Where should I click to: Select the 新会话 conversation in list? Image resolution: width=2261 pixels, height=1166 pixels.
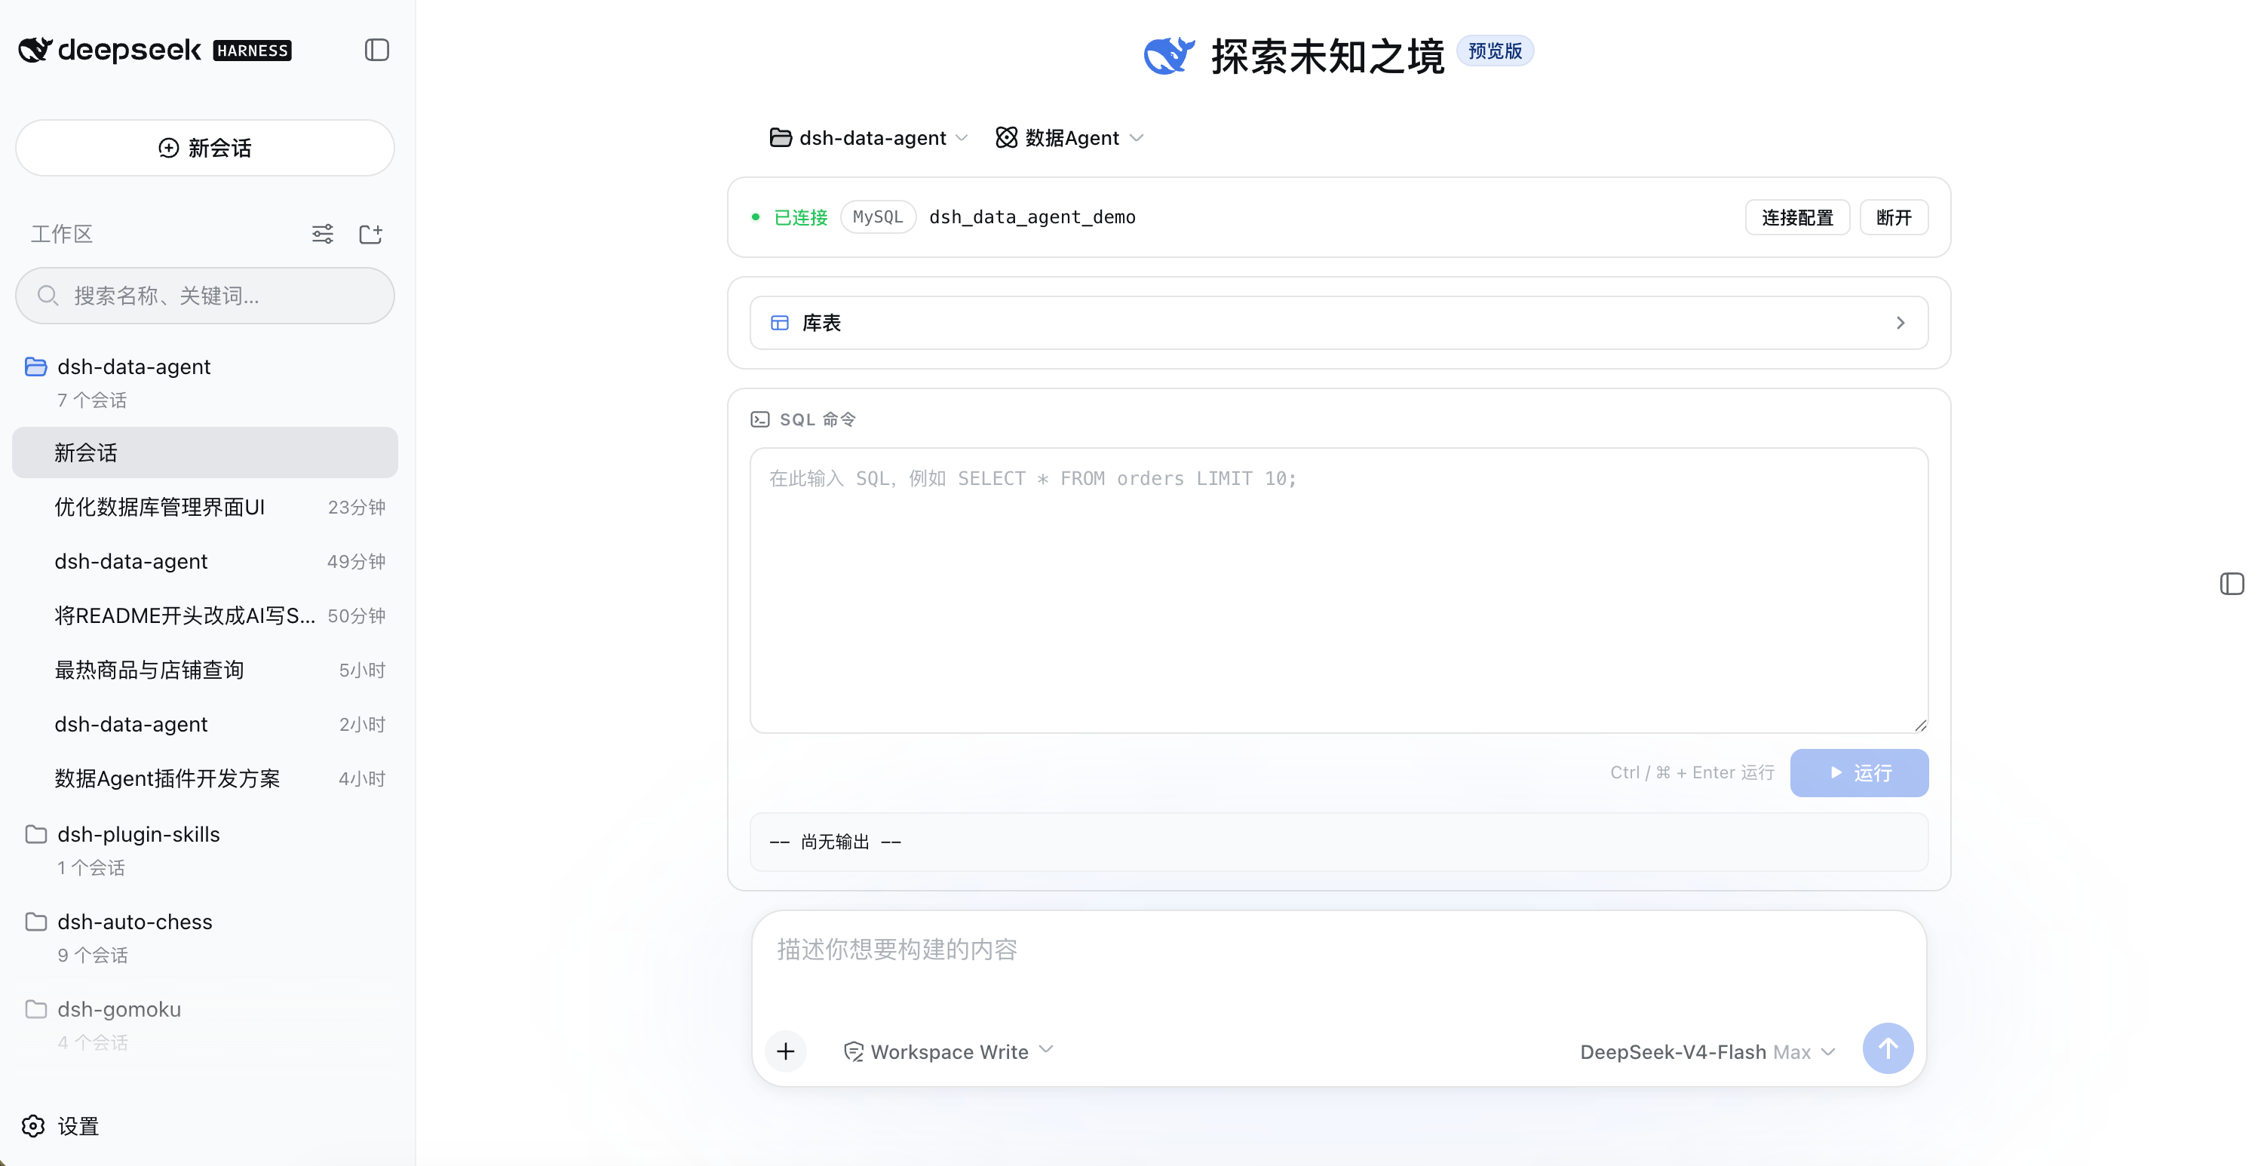pos(204,453)
